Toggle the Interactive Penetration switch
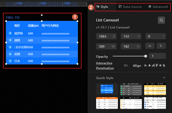The height and width of the screenshot is (113, 172). [x=126, y=65]
